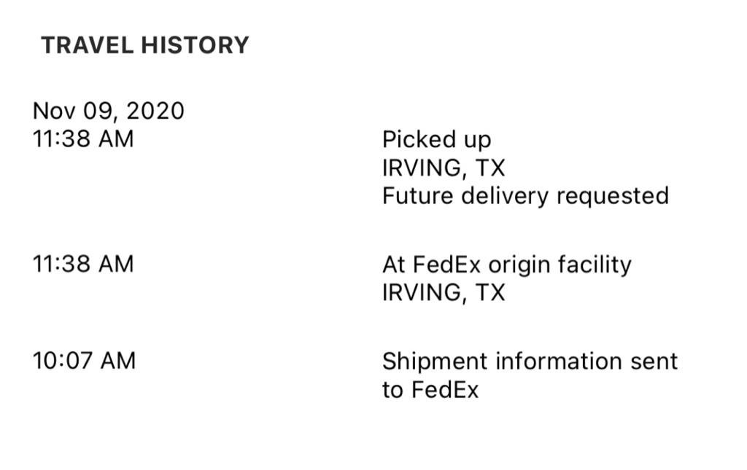
Task: Click IRVING, TX under Picked up
Action: (x=444, y=168)
